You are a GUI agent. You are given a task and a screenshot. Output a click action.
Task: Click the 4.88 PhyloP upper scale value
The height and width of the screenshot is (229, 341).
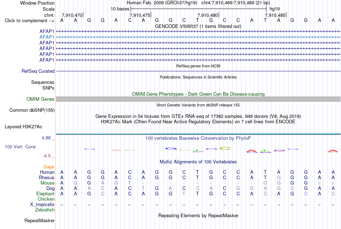tap(46, 138)
